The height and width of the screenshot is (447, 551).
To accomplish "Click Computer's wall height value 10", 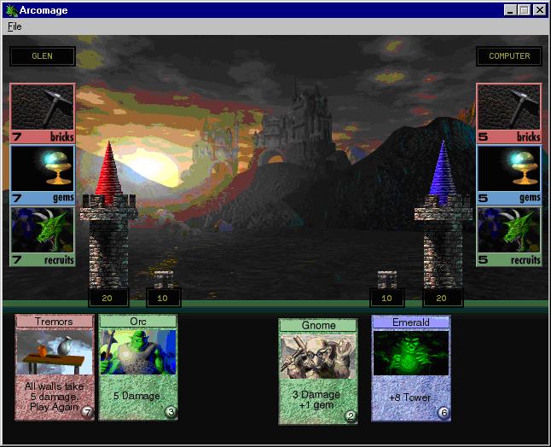I will 387,298.
